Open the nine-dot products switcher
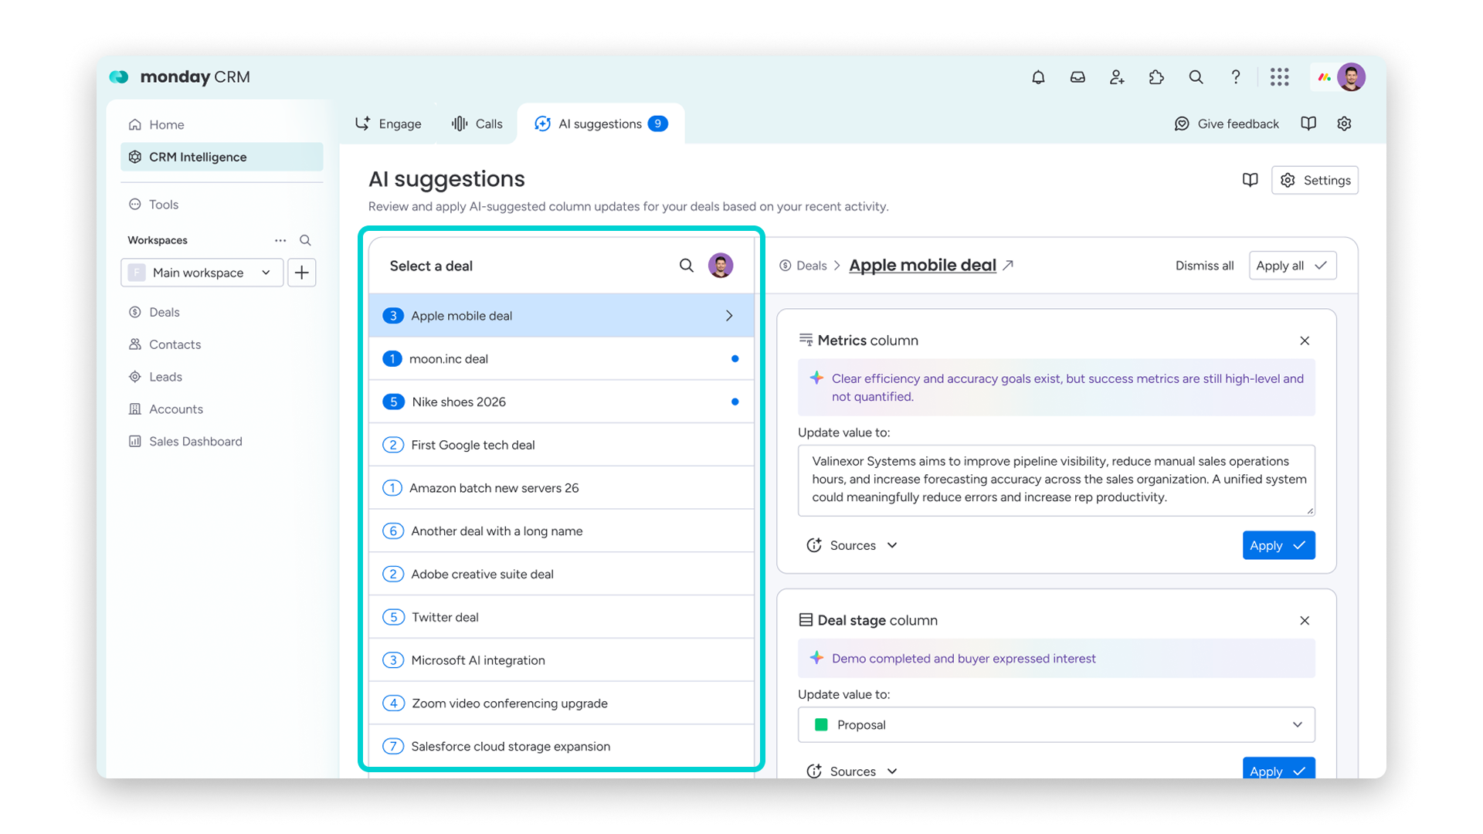1483x834 pixels. pos(1280,77)
